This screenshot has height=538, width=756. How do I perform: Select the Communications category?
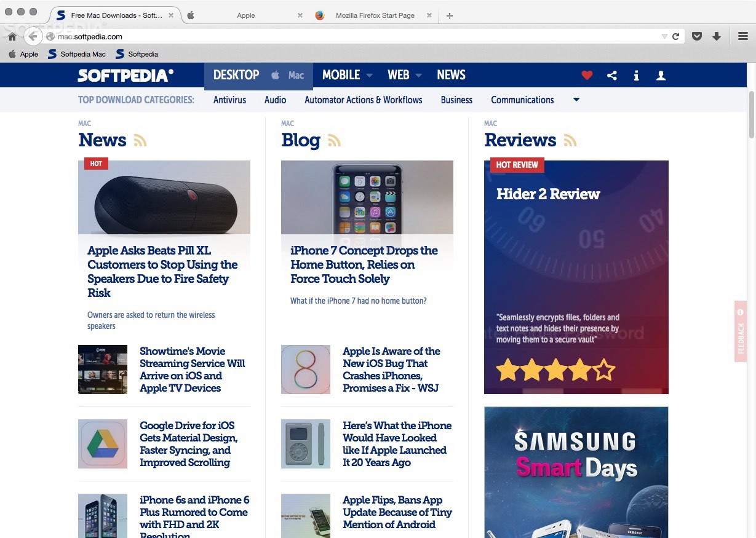click(522, 100)
